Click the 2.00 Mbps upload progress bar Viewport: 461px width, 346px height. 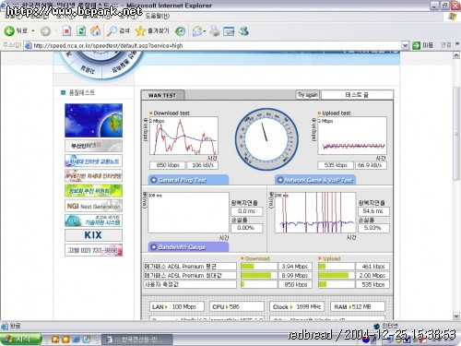(337, 275)
